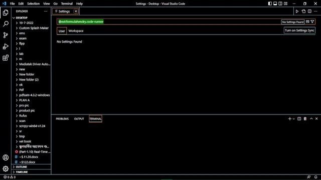Expand the OUTLINE section
Viewport: 321px width, 180px height.
[31, 167]
